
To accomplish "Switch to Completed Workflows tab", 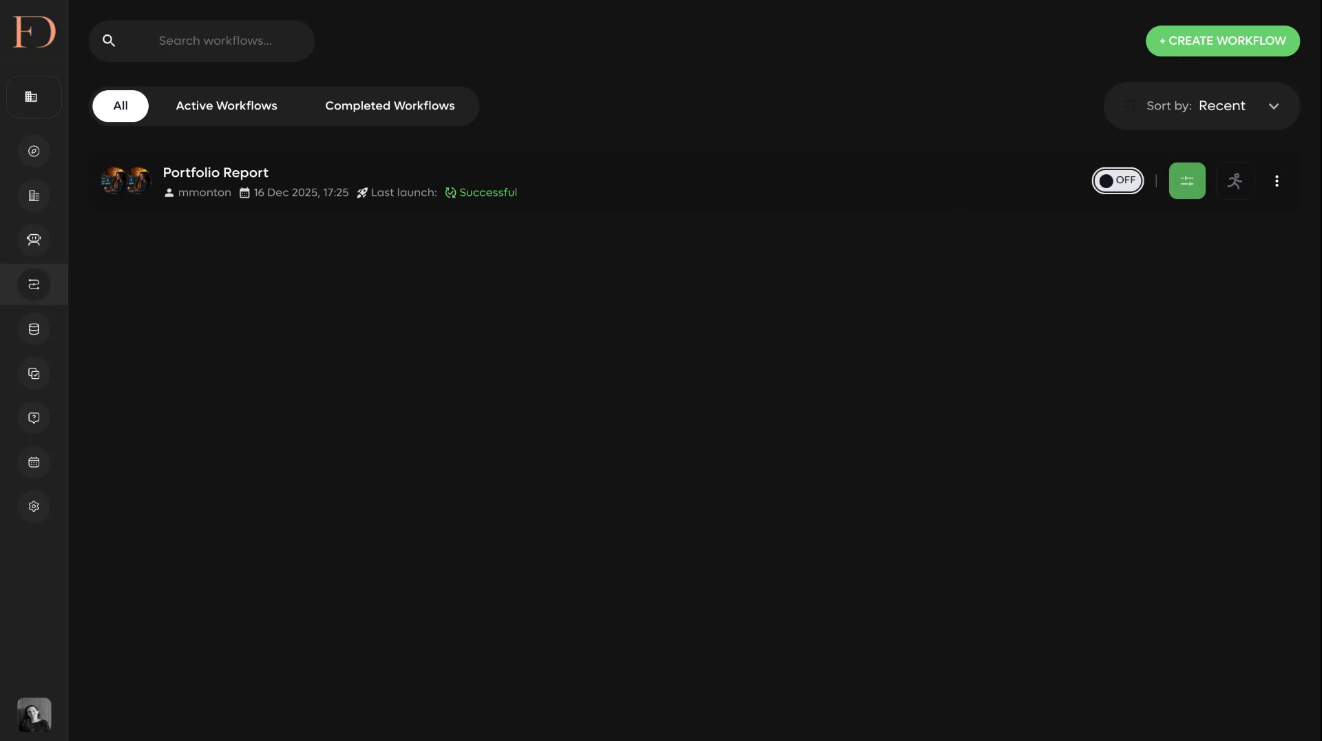I will (390, 106).
